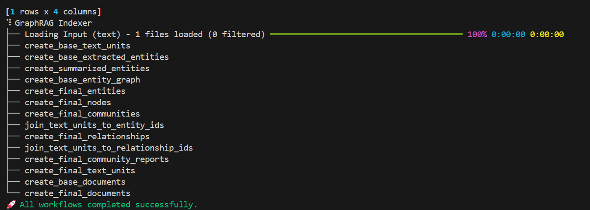
Task: Click create_base_documents workflow entry
Action: [x=75, y=182]
